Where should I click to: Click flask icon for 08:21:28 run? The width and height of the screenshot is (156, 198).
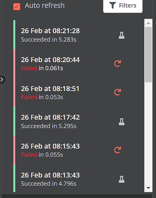122,35
